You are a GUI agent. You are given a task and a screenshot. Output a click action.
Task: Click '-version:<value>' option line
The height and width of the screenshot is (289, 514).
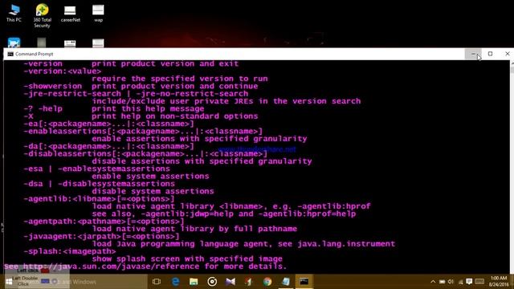(63, 71)
